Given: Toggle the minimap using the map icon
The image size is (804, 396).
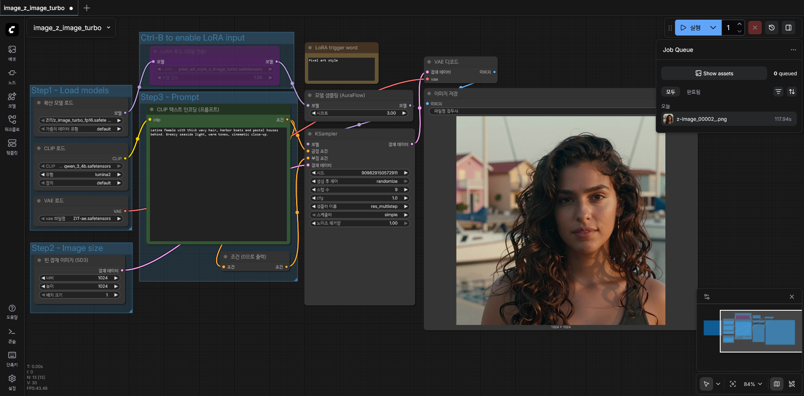Looking at the screenshot, I should [777, 384].
